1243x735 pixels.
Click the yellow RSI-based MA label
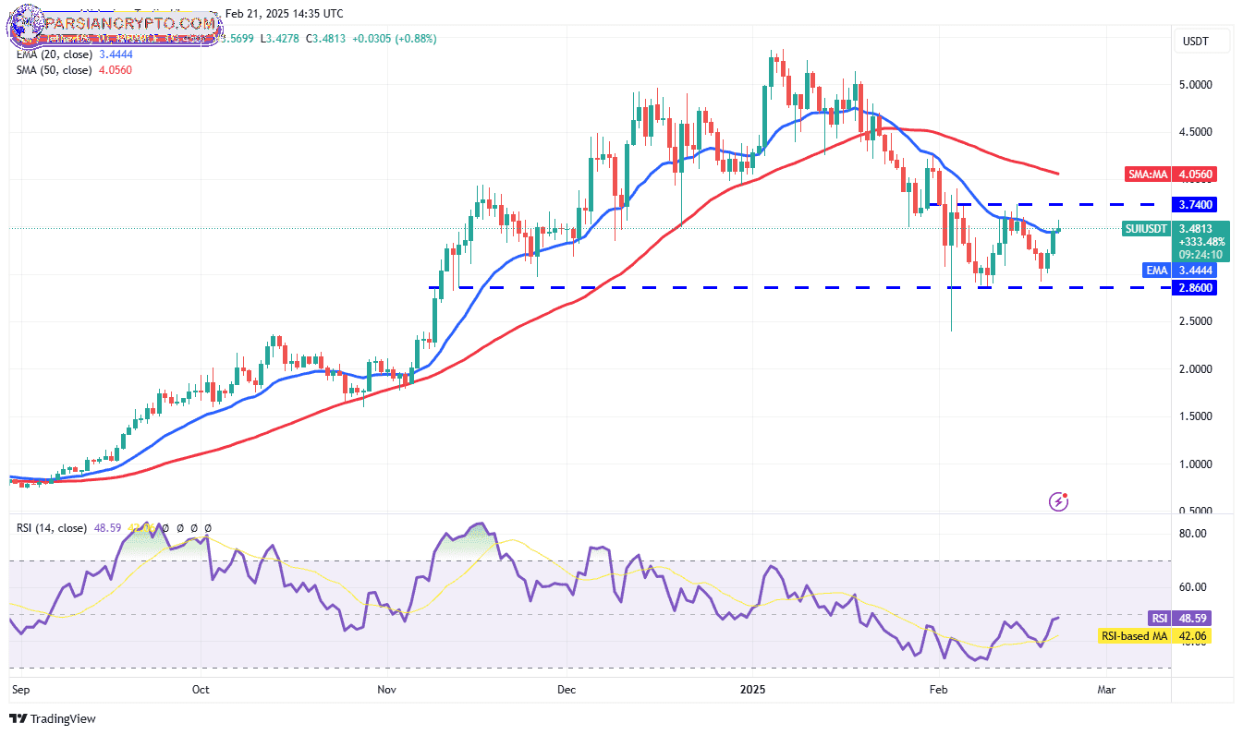click(x=1135, y=635)
